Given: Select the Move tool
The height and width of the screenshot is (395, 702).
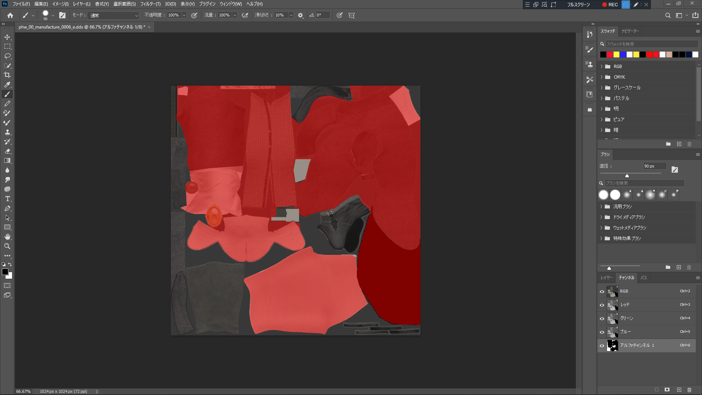Looking at the screenshot, I should tap(7, 37).
